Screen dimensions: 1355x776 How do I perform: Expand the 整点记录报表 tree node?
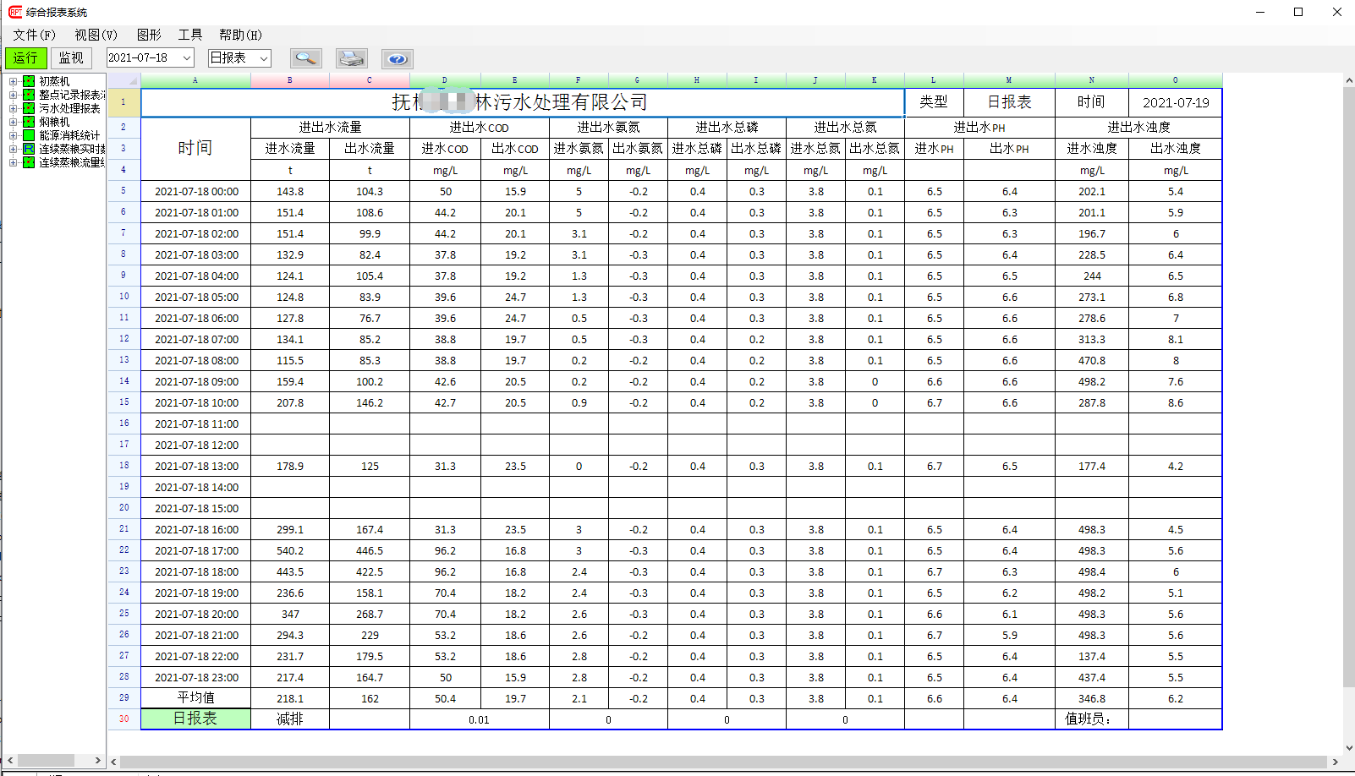coord(13,95)
